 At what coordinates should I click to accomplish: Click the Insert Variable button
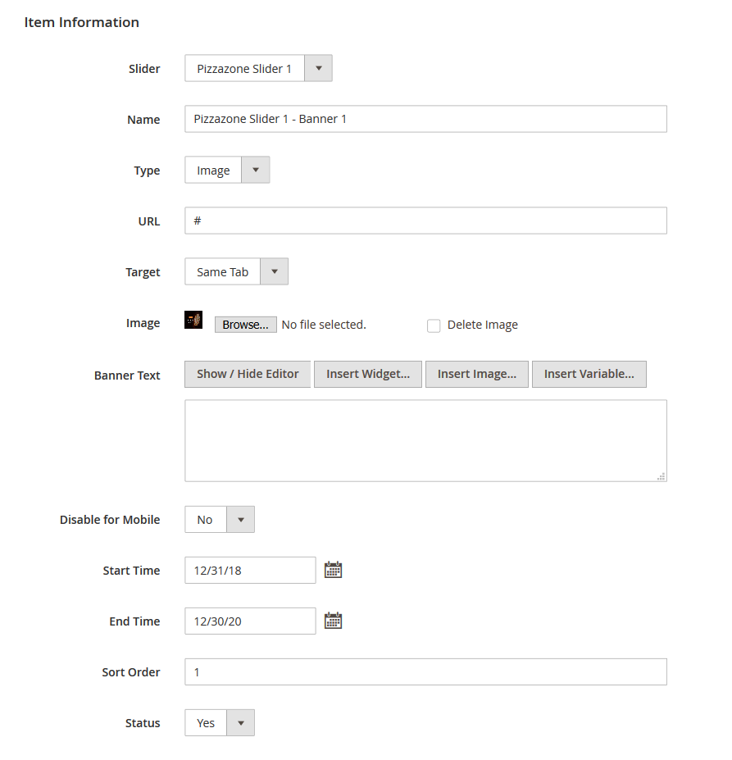tap(589, 374)
